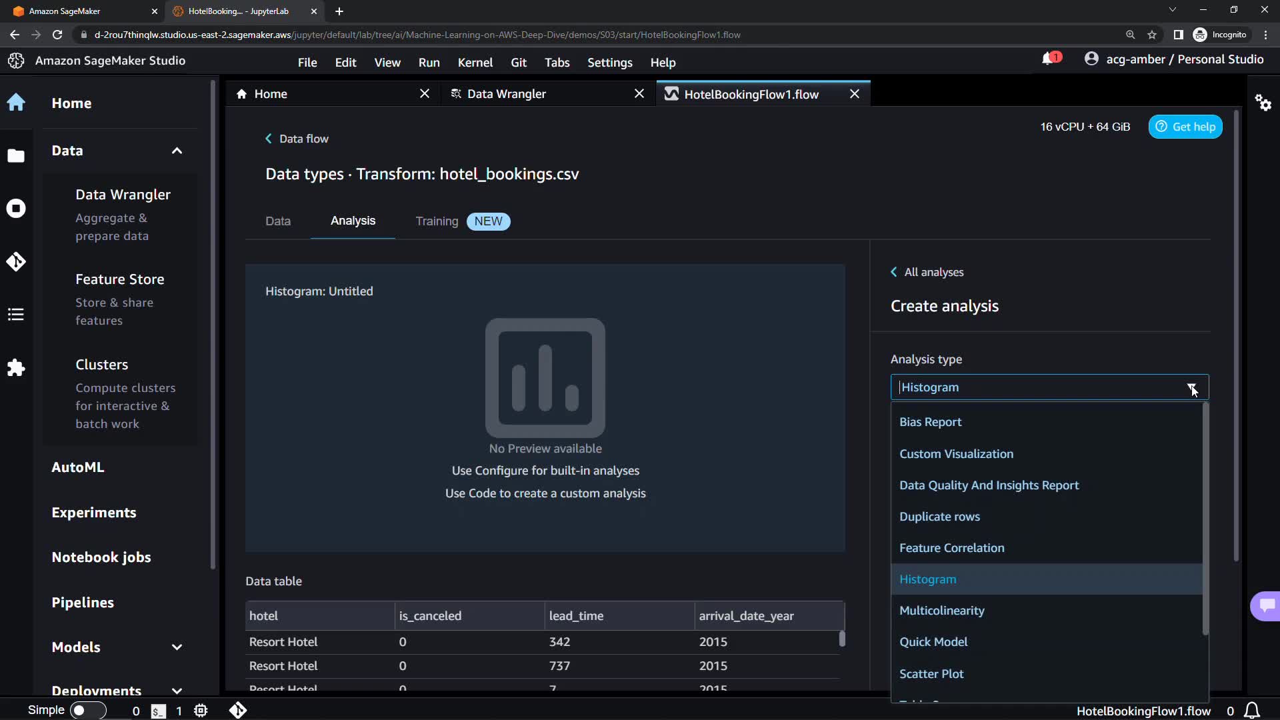Choose Scatter Plot analysis type
The height and width of the screenshot is (720, 1280).
pyautogui.click(x=931, y=674)
